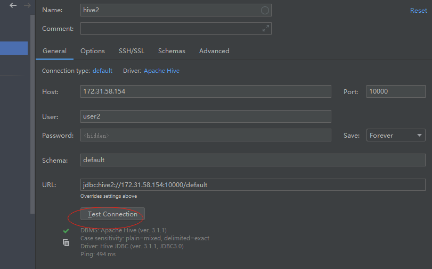Viewport: 432px width, 269px height.
Task: Focus the hidden Password field
Action: click(x=206, y=135)
